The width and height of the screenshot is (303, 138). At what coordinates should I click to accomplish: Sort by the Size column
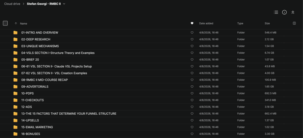click(267, 23)
